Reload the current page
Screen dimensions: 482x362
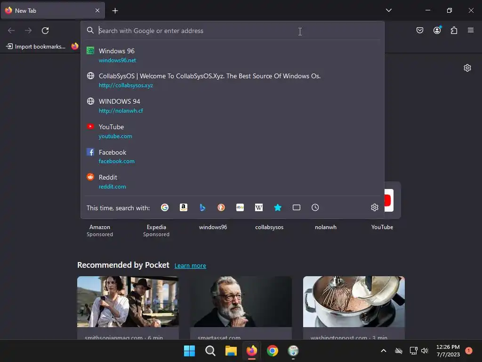tap(45, 31)
